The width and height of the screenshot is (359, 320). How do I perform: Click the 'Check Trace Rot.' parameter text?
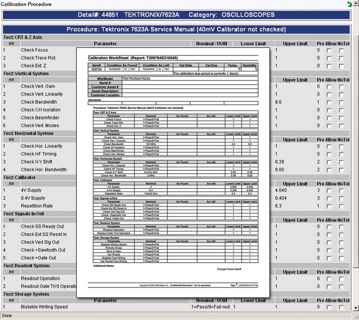[x=38, y=58]
